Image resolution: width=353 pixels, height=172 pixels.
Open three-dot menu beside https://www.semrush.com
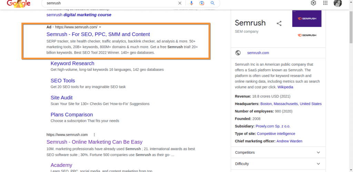click(94, 135)
